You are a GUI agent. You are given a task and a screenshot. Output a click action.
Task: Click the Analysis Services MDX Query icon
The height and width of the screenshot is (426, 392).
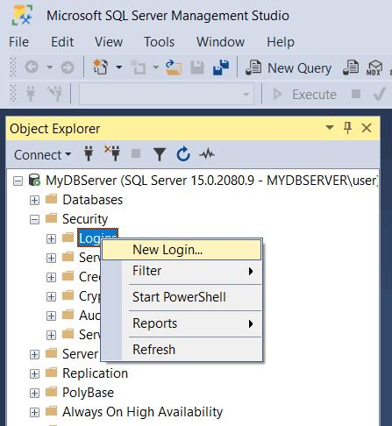coord(374,67)
